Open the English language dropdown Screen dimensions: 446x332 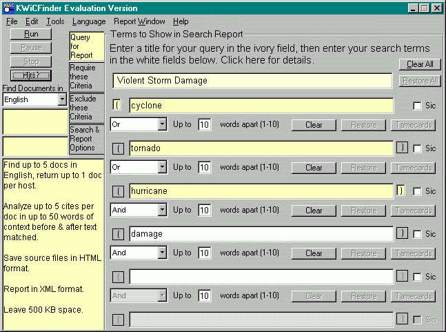[62, 99]
